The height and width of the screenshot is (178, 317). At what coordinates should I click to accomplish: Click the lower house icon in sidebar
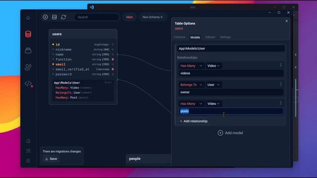(28, 141)
